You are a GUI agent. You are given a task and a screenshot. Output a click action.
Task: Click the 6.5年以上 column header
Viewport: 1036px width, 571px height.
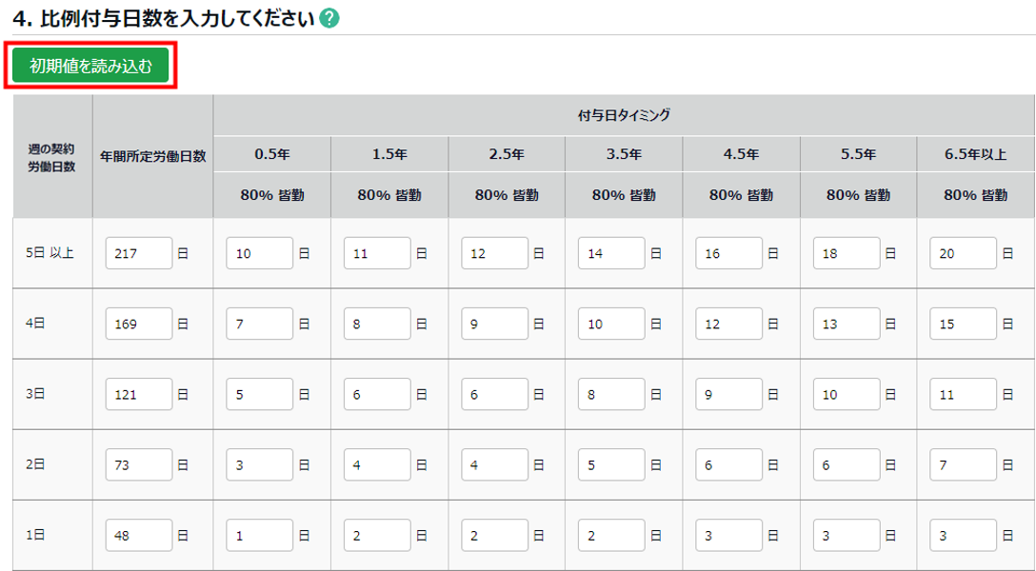[x=976, y=154]
